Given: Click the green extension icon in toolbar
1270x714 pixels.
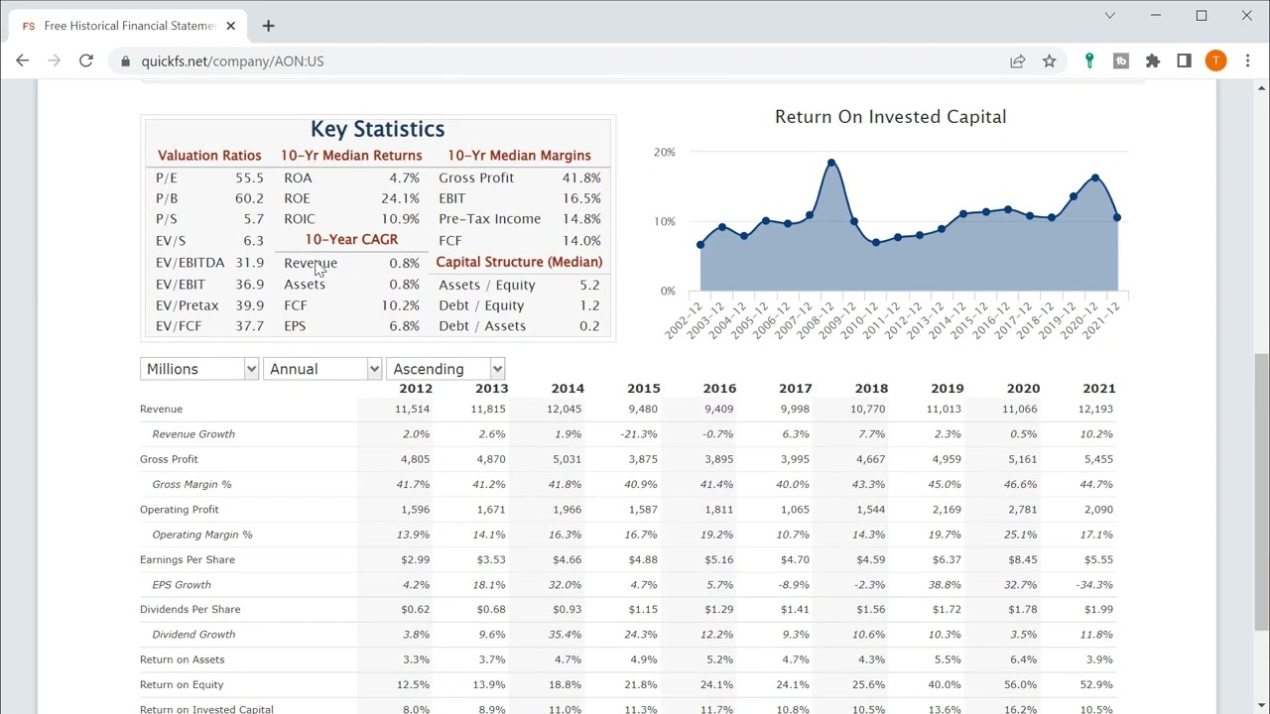Looking at the screenshot, I should 1089,60.
